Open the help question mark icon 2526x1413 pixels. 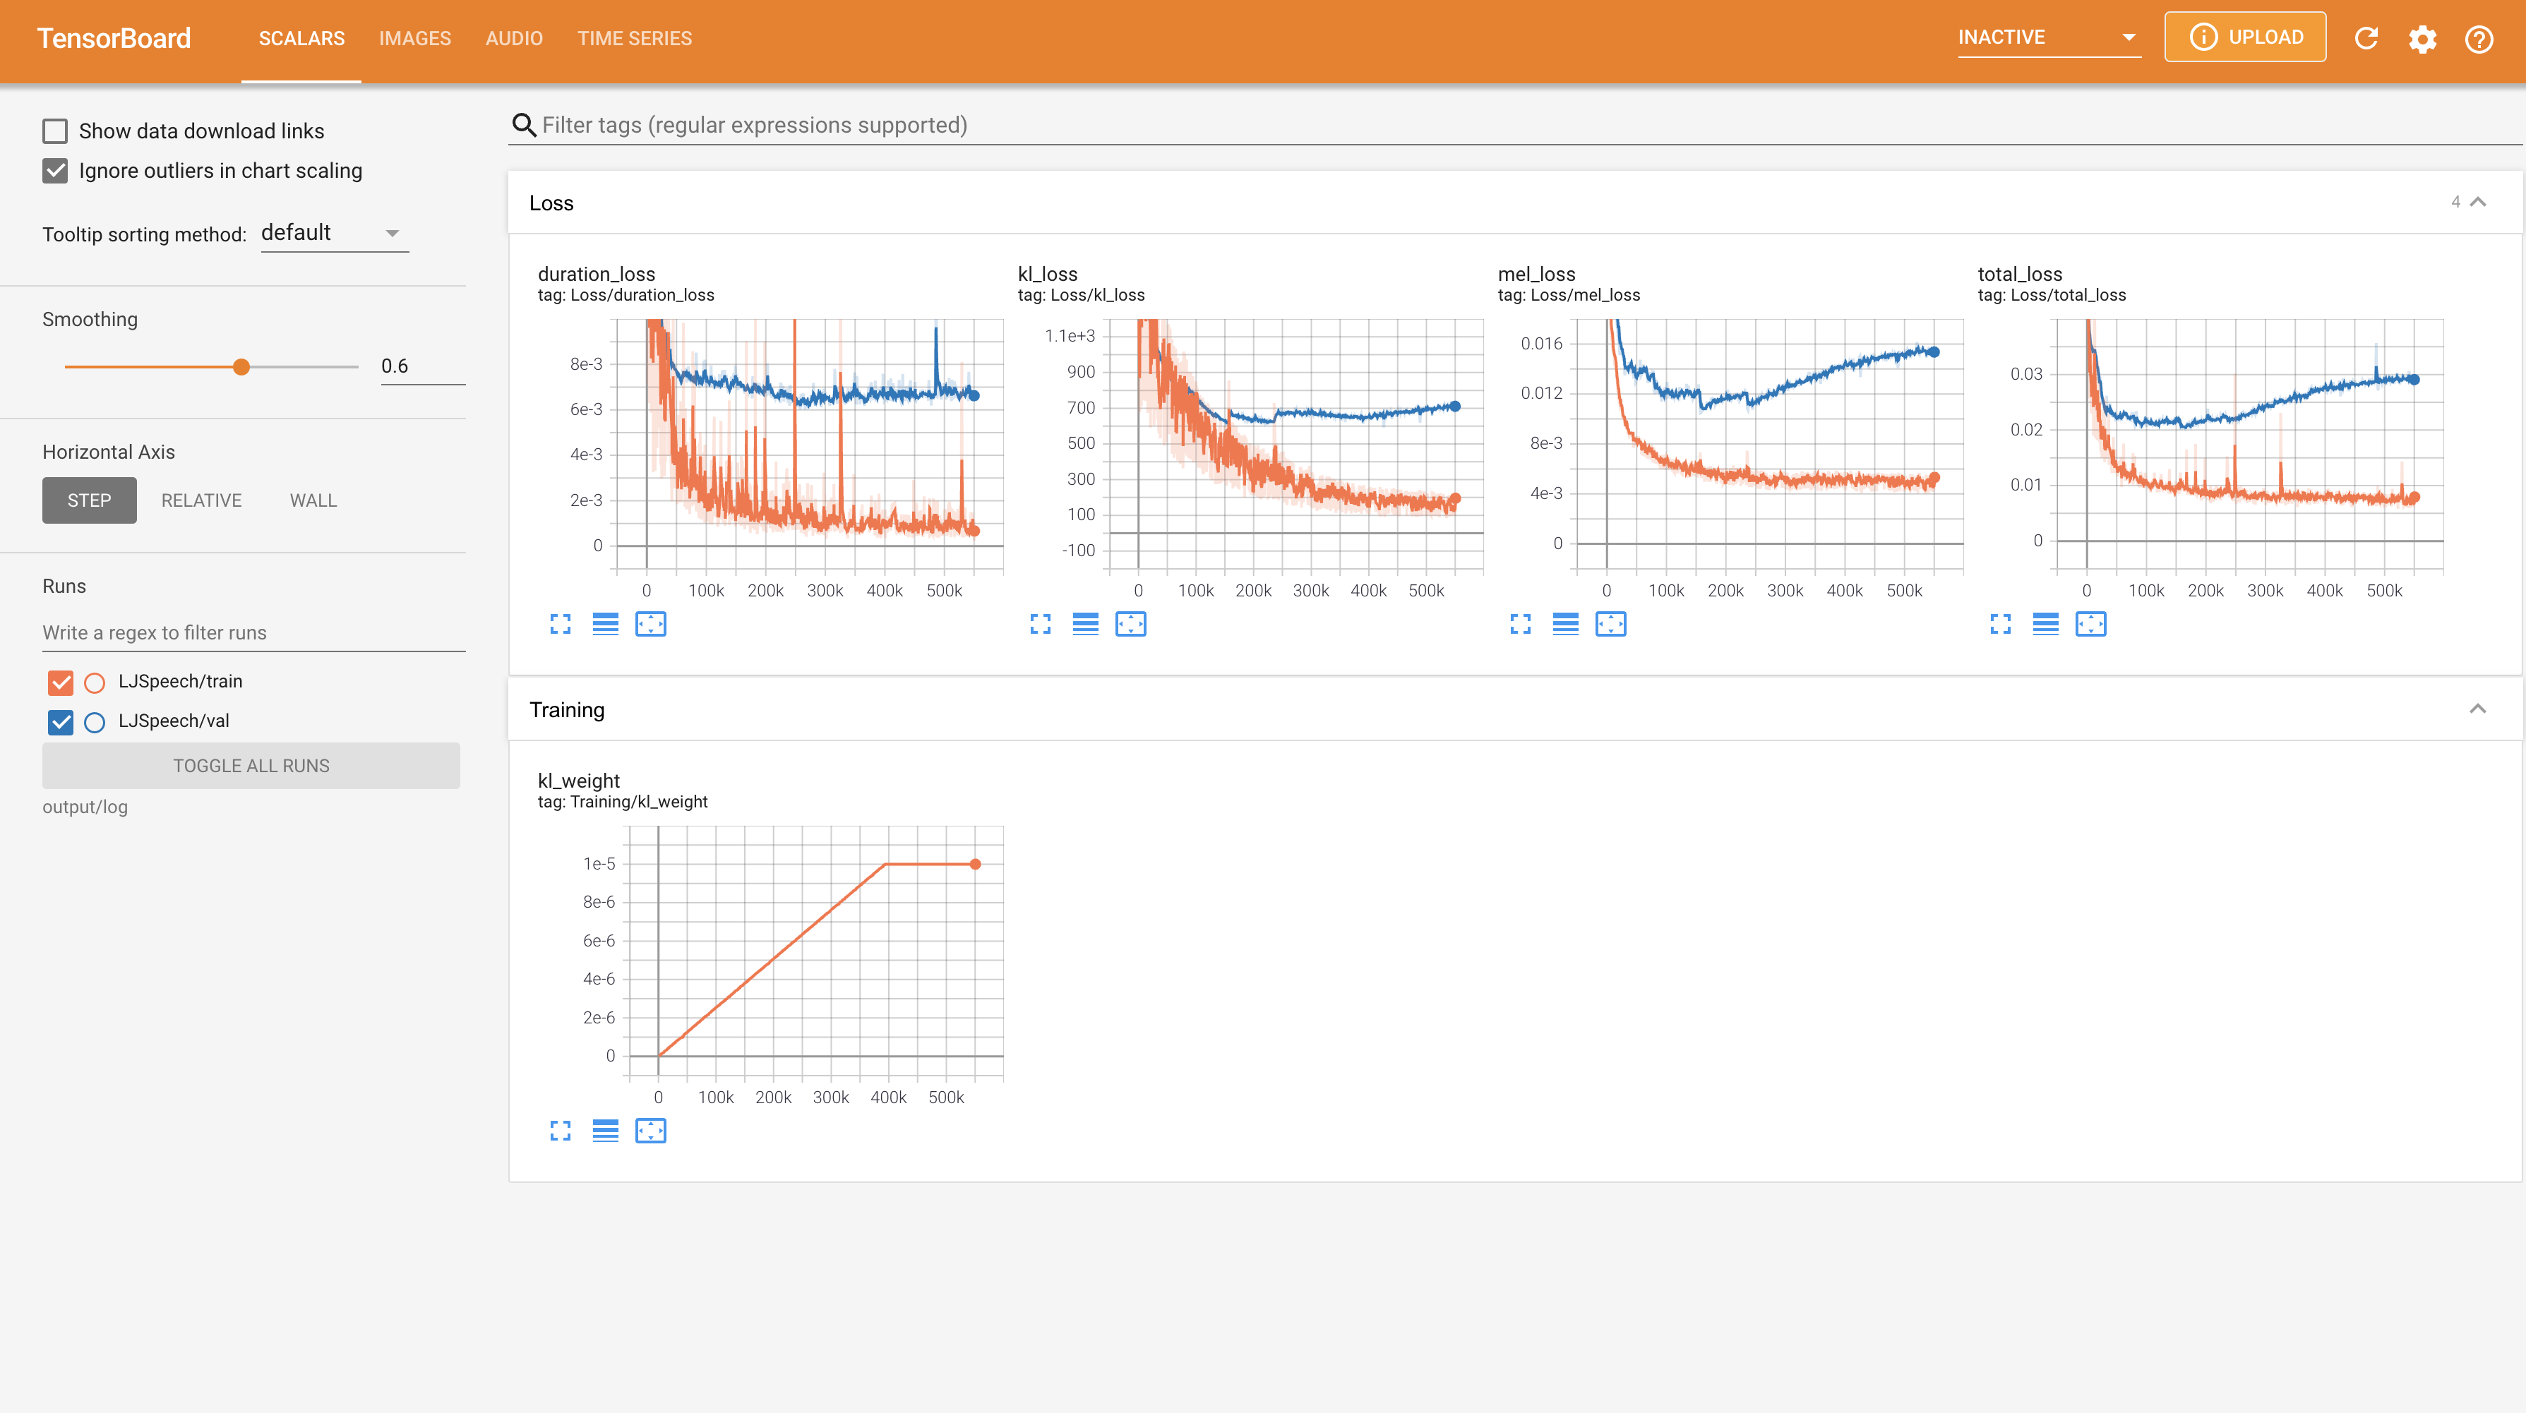point(2478,38)
